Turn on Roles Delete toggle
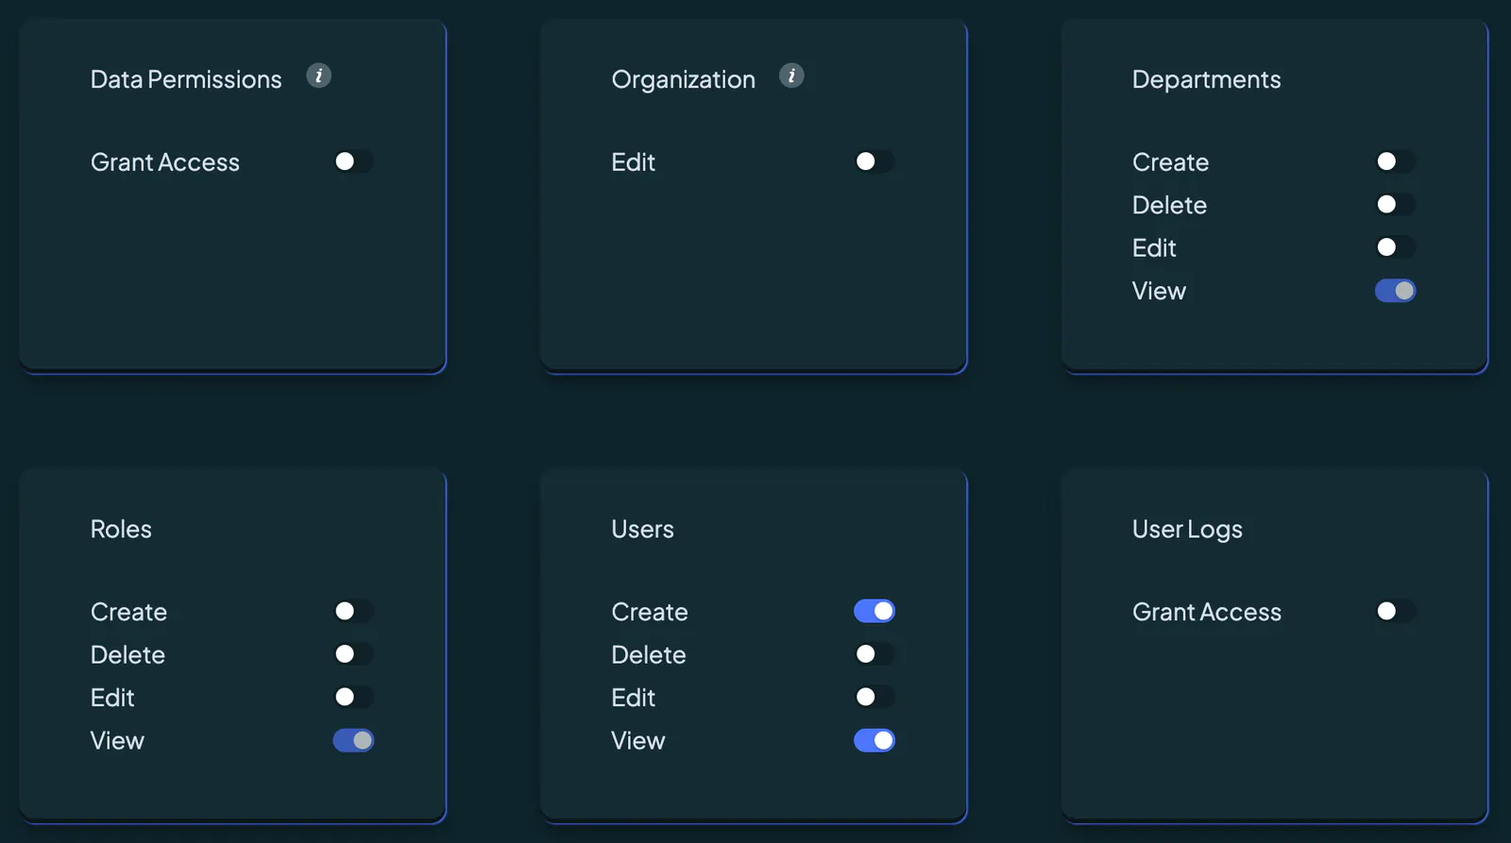Viewport: 1511px width, 843px height. pyautogui.click(x=353, y=653)
